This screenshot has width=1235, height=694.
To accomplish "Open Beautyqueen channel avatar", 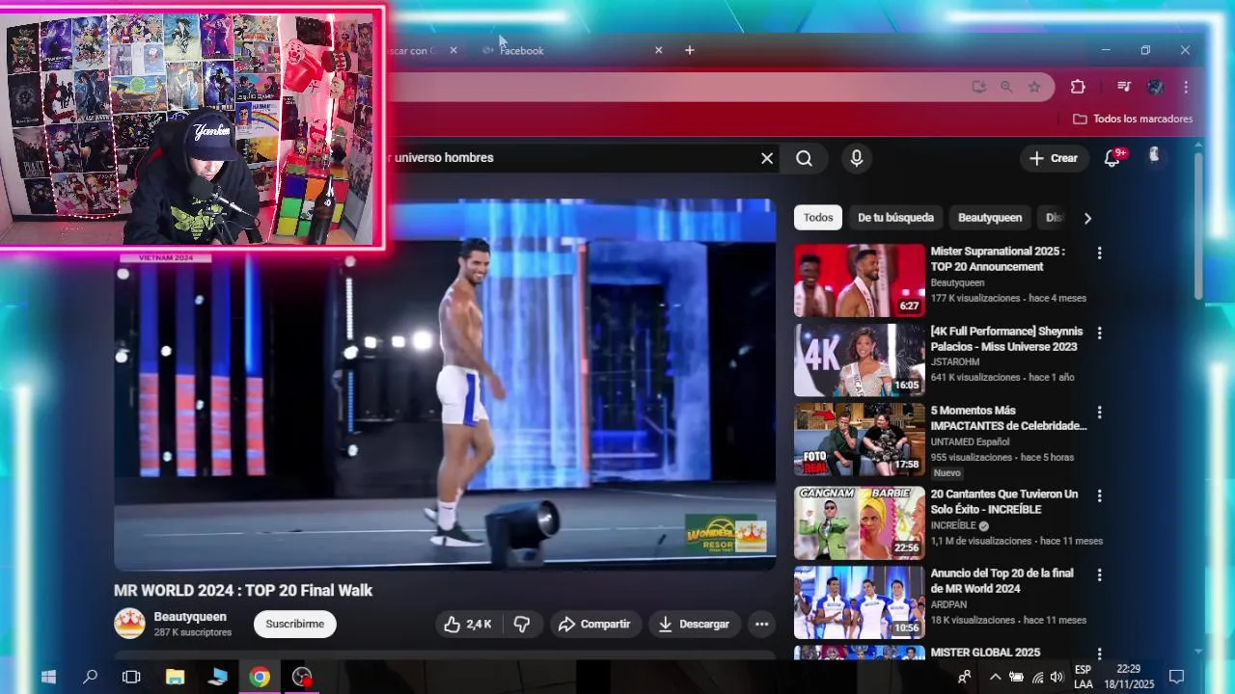I will (129, 624).
